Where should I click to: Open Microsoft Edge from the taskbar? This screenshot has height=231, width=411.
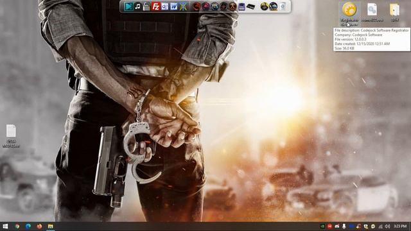pos(28,227)
